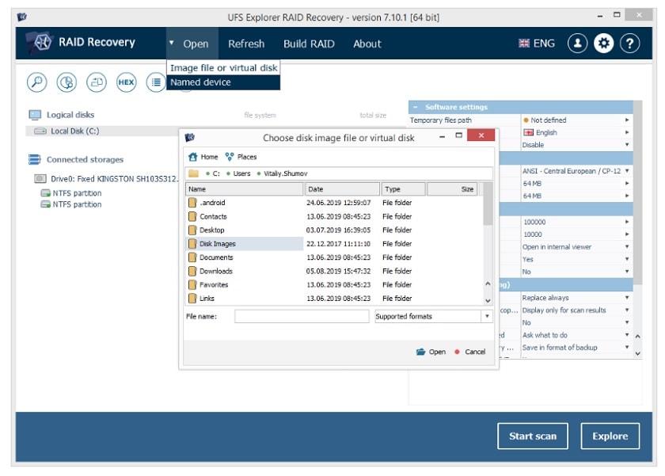Viewport: 665px width, 476px height.
Task: Sort file list by Size column
Action: pos(452,189)
